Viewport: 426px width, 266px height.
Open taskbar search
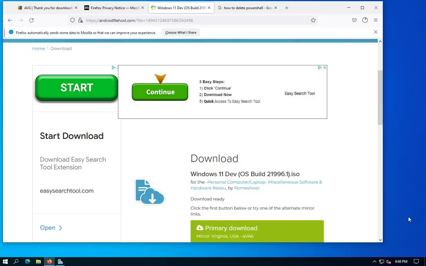tap(16, 262)
